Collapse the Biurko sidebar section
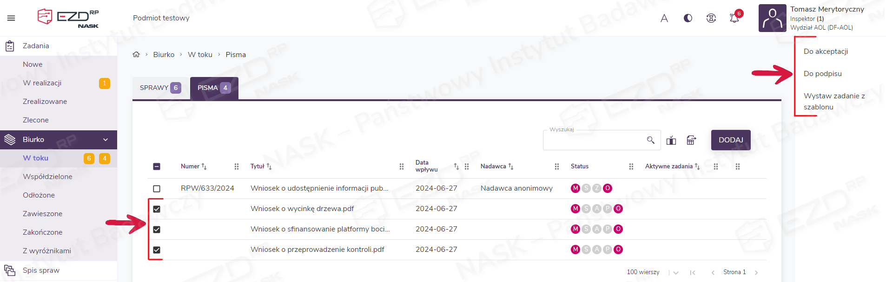Screen dimensions: 886x282 click(106, 140)
